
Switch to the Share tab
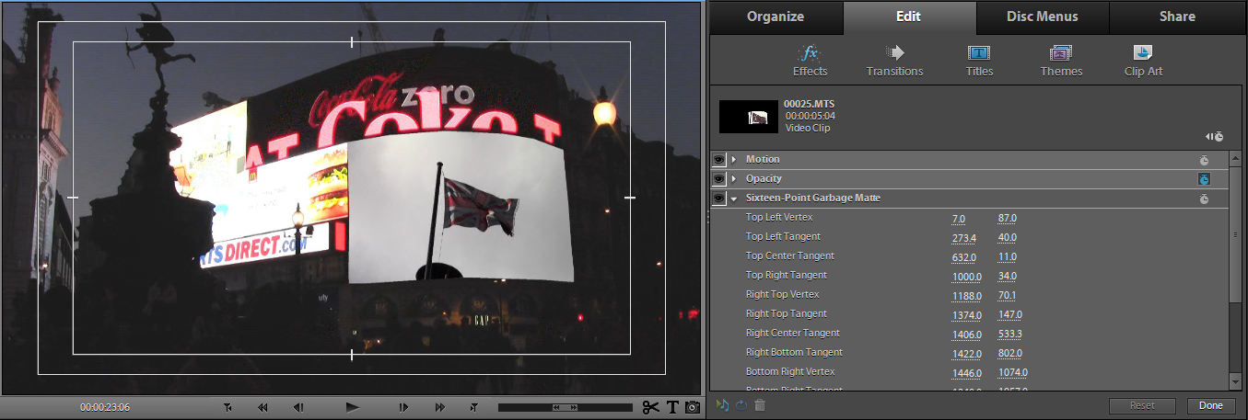pyautogui.click(x=1177, y=17)
